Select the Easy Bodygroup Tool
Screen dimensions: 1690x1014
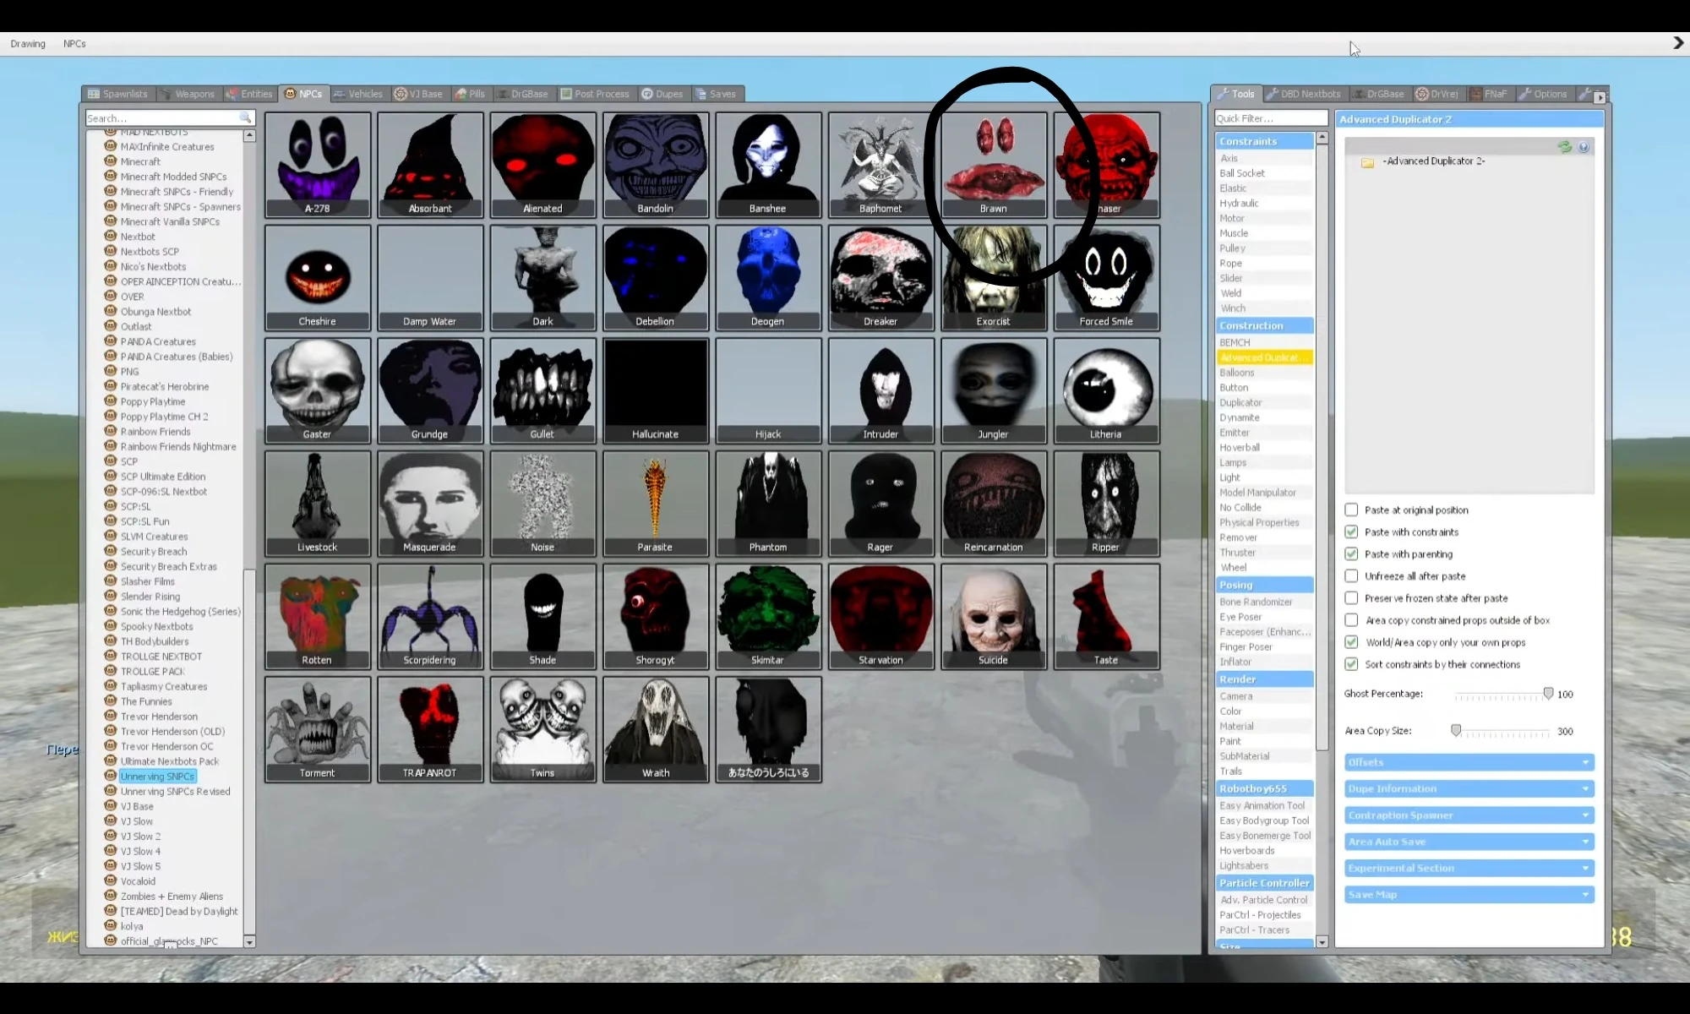pos(1264,820)
